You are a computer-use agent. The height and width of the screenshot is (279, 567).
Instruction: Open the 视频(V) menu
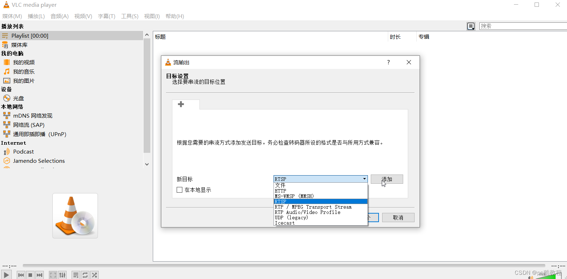coord(83,16)
